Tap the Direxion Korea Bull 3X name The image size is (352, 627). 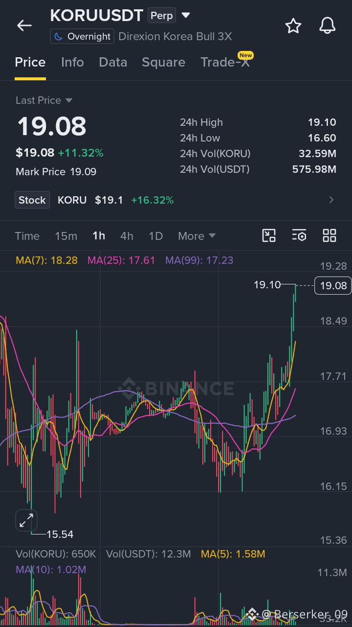point(175,37)
